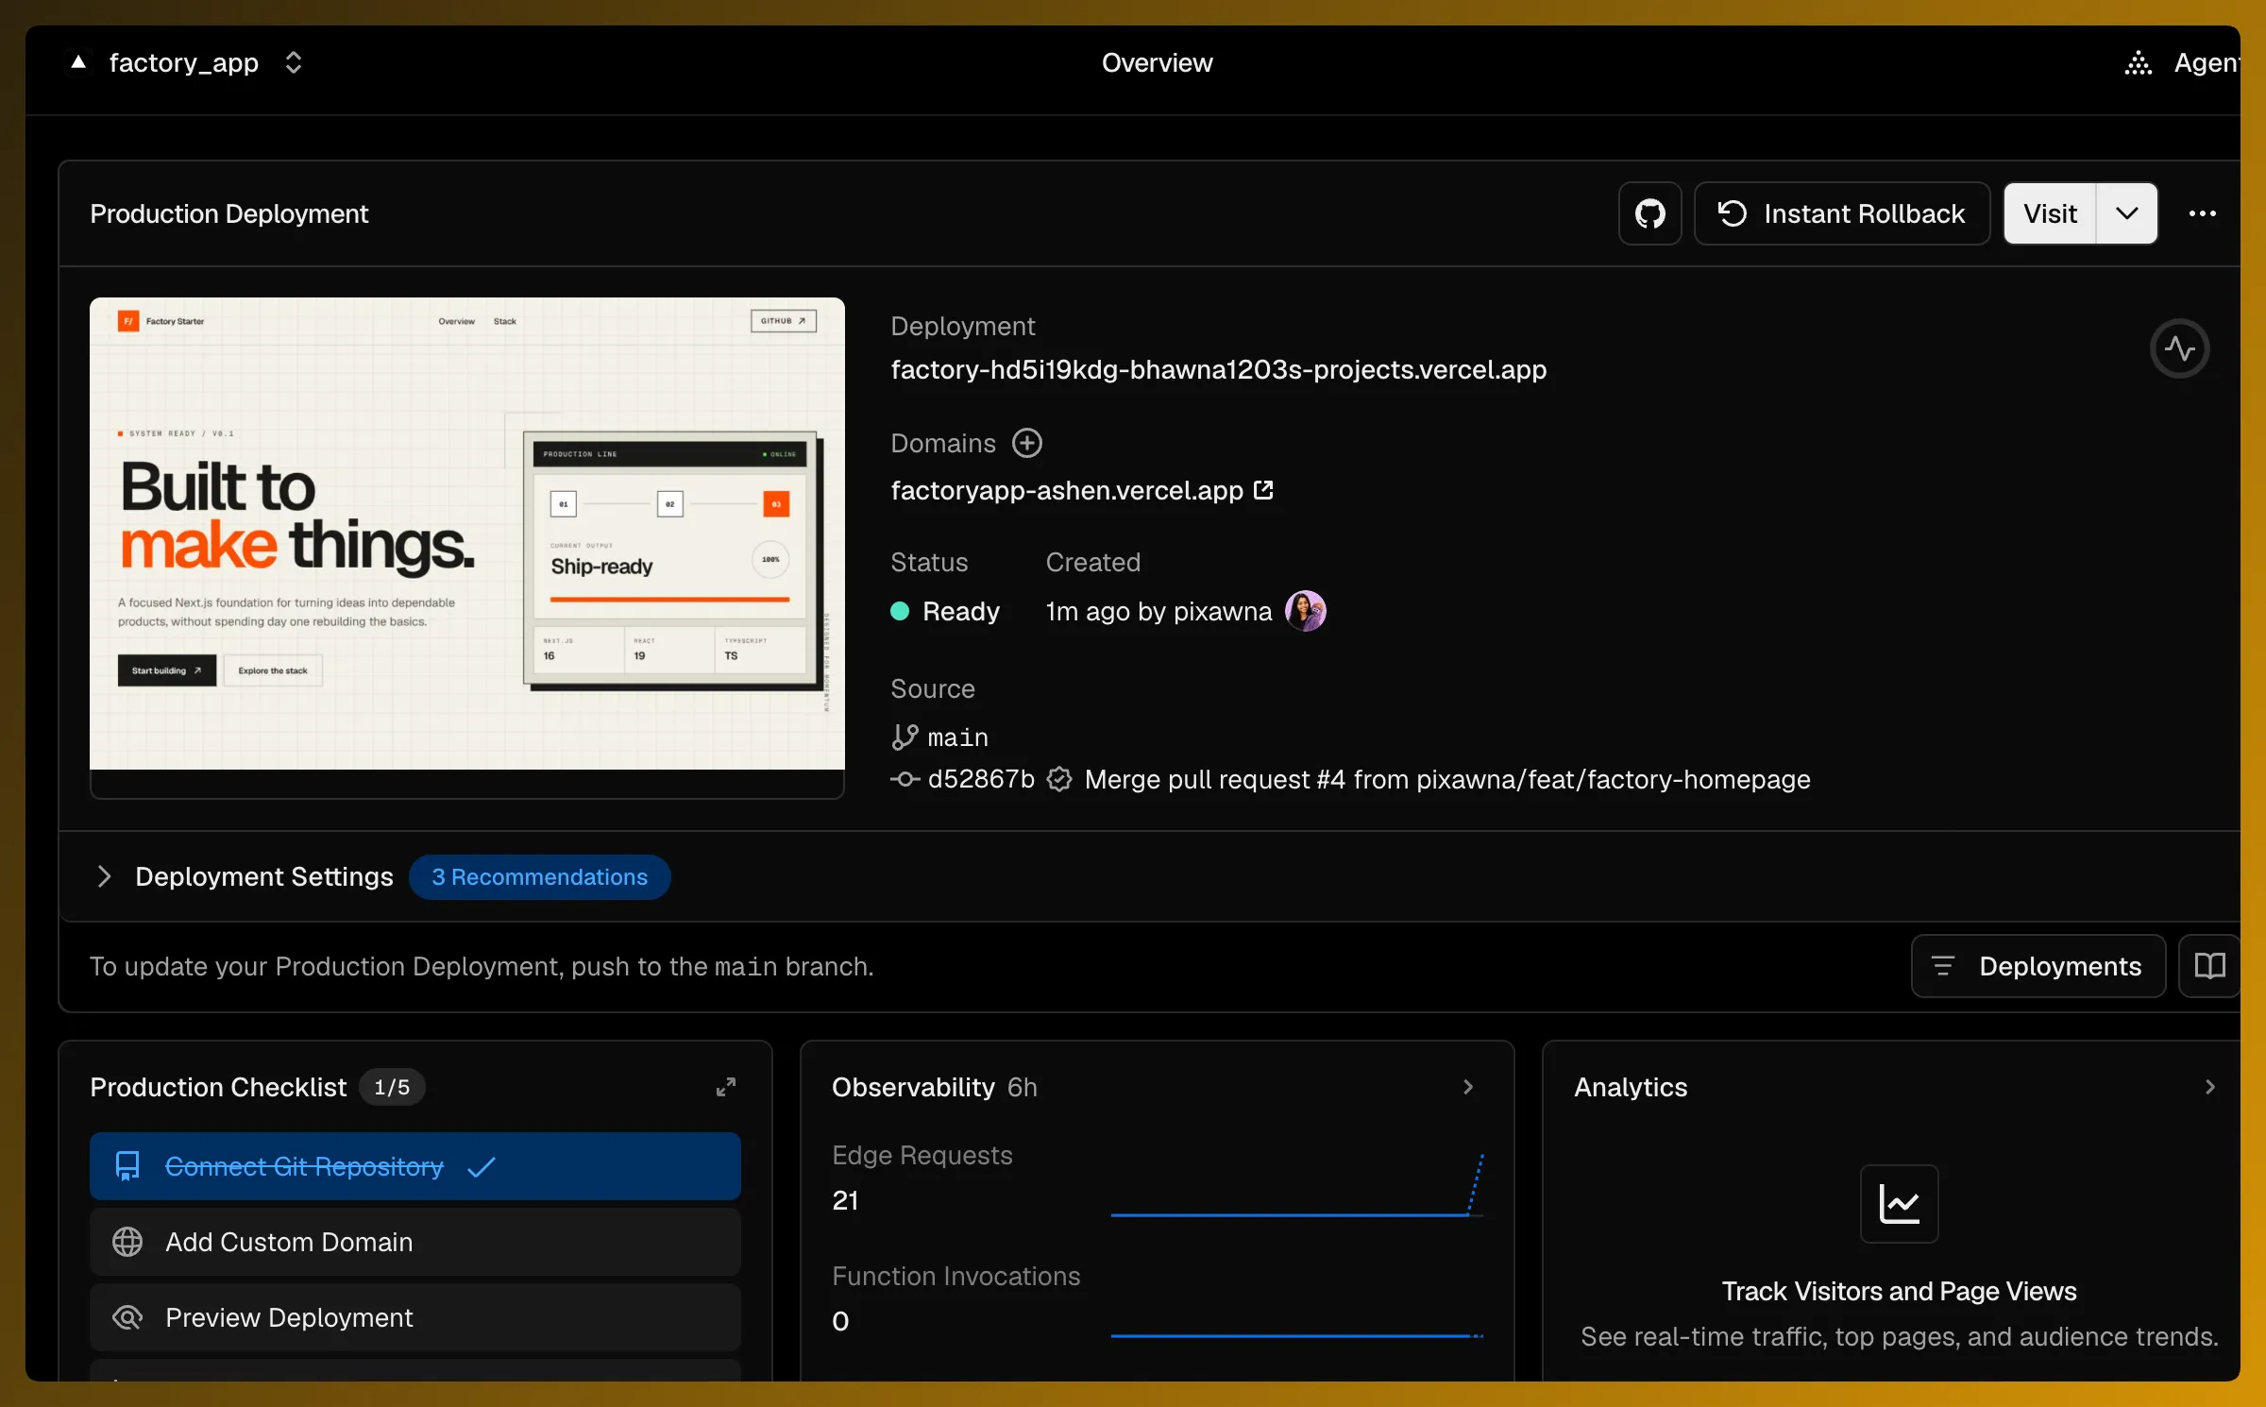The width and height of the screenshot is (2266, 1407).
Task: Click the Track Visitors and Page Views heading
Action: pyautogui.click(x=1899, y=1291)
